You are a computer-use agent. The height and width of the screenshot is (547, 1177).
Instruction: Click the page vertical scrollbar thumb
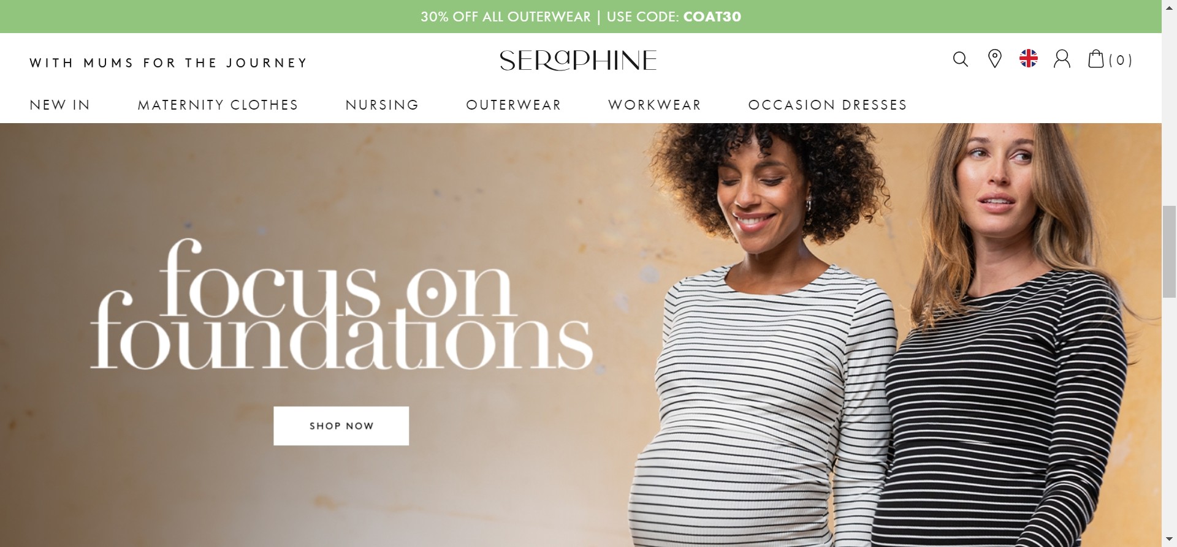[1169, 252]
